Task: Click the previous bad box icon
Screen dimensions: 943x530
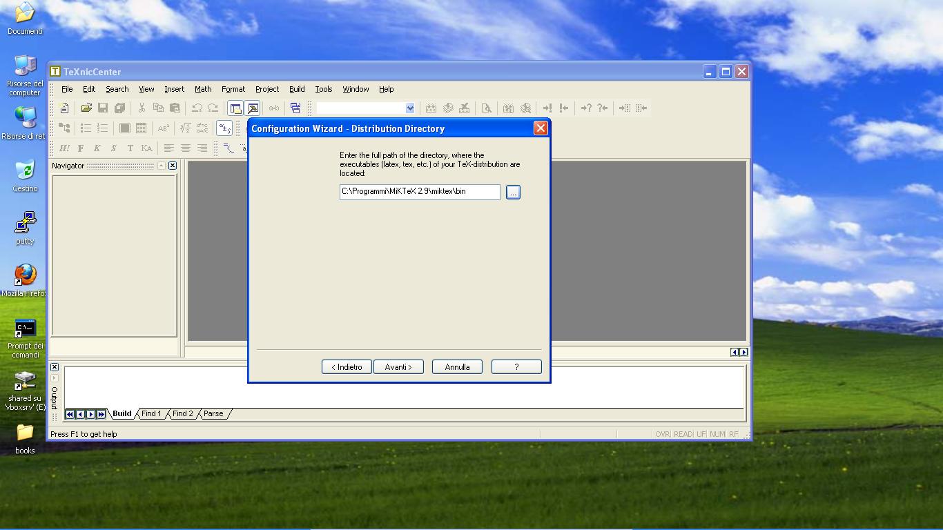Action: click(641, 108)
